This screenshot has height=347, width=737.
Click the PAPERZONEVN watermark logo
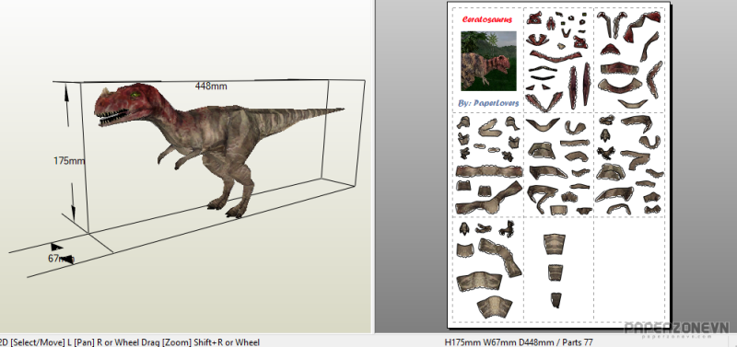coord(676,330)
